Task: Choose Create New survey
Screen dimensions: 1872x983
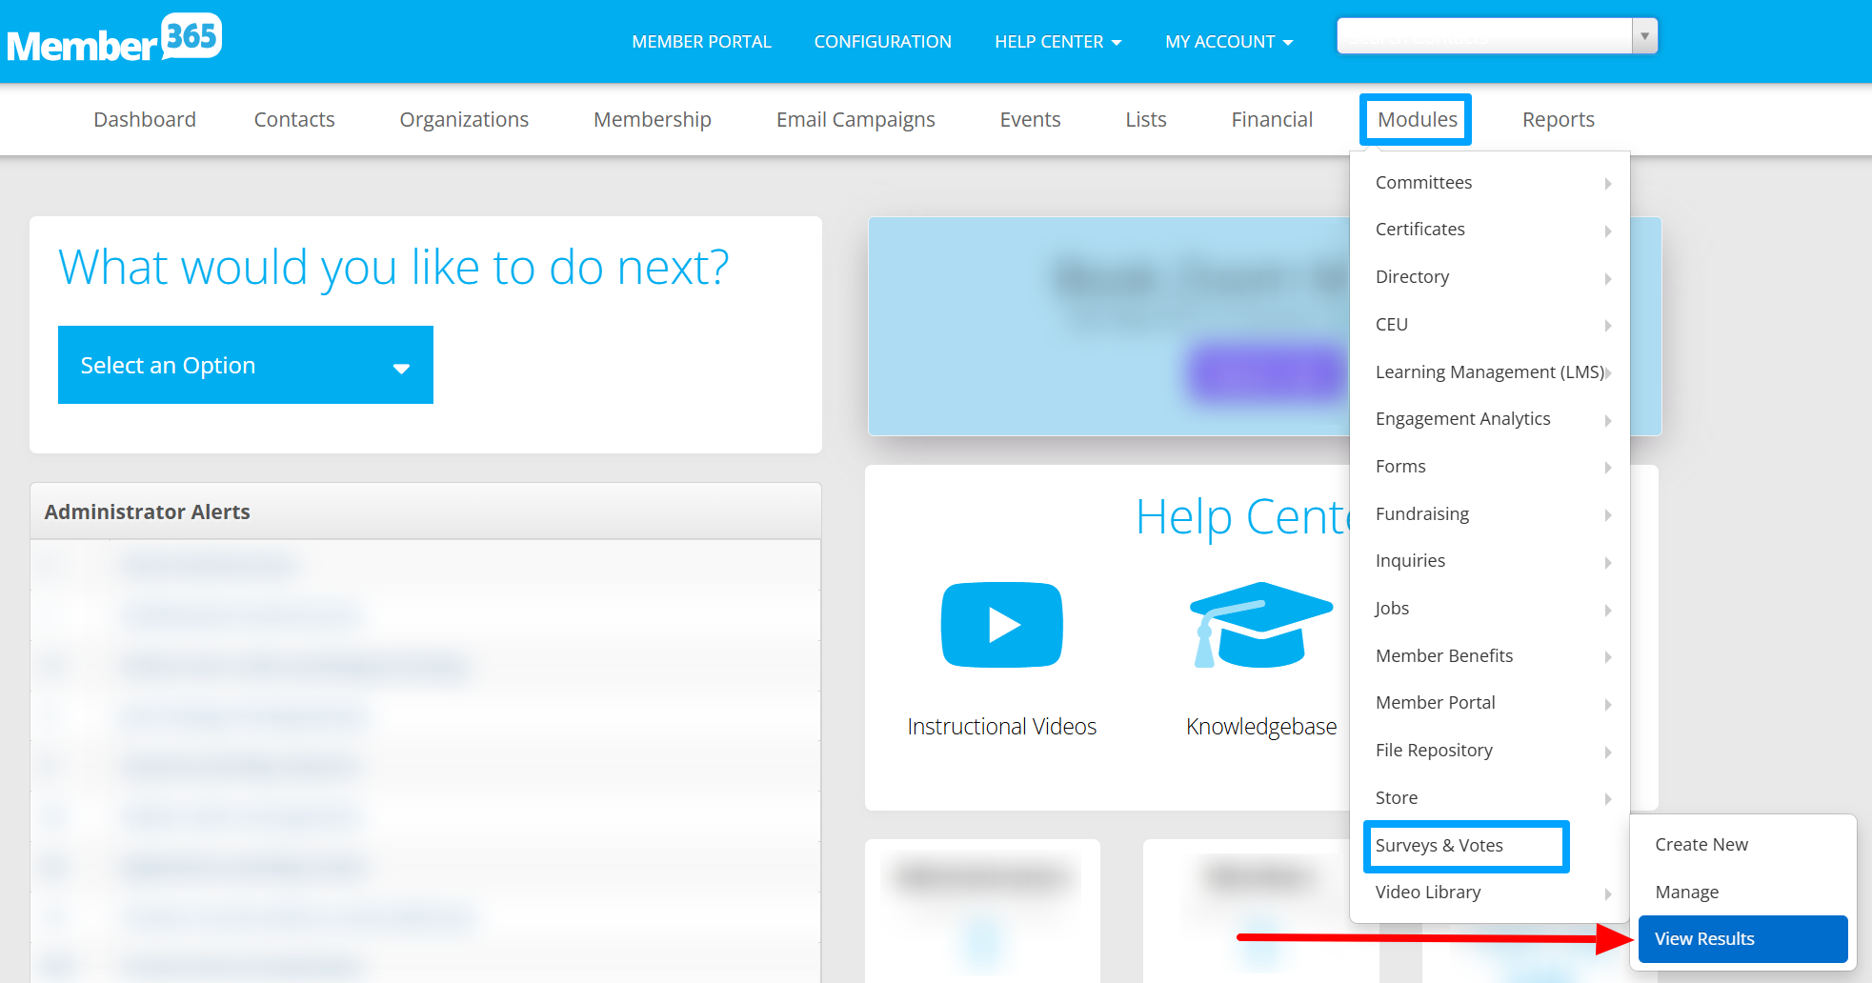Action: (x=1743, y=845)
